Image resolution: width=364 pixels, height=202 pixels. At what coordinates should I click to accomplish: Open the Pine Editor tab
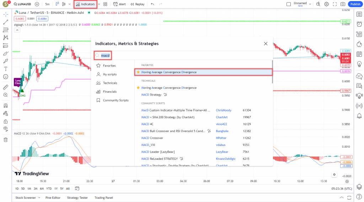click(x=53, y=198)
